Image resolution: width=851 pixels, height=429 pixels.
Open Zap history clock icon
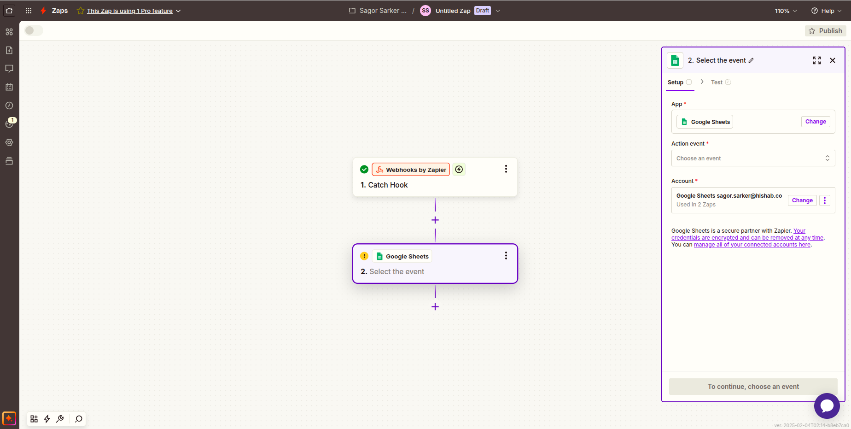click(x=9, y=106)
